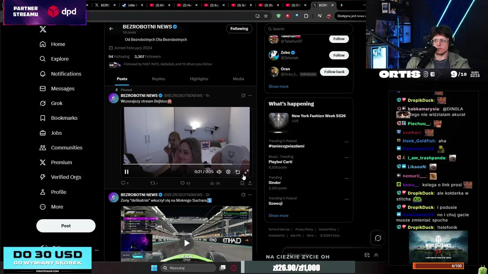488x274 pixels.
Task: Open the three-dot menu of the Mokrego Suchara post
Action: click(250, 195)
